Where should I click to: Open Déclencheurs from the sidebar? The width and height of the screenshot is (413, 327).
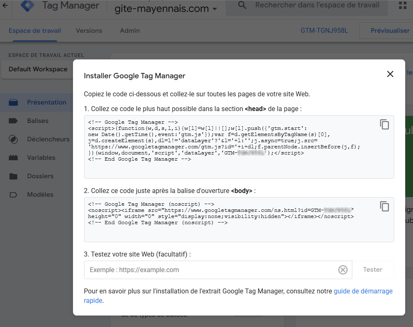[x=48, y=139]
